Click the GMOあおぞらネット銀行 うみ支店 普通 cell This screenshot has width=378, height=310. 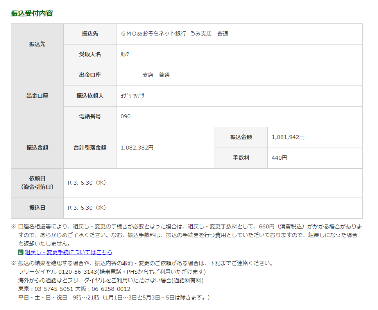coord(239,34)
